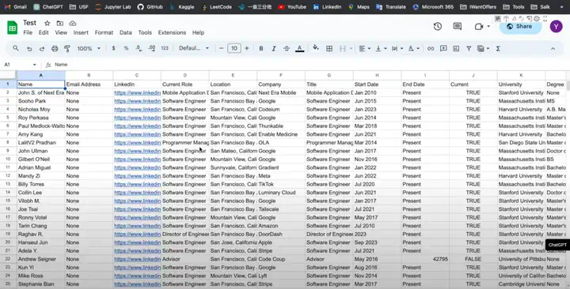
Task: Open the print dialog icon
Action: 55,49
